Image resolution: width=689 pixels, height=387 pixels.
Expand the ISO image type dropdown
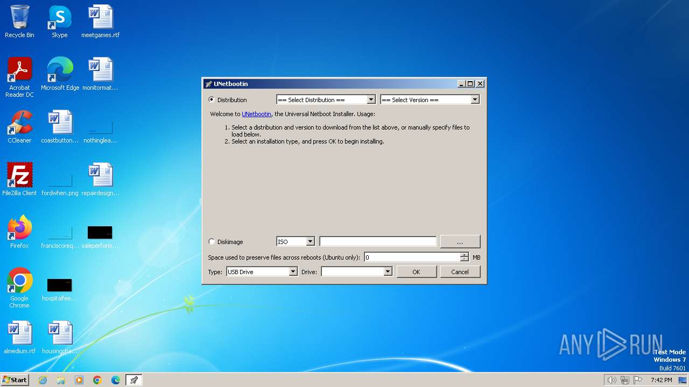point(296,242)
